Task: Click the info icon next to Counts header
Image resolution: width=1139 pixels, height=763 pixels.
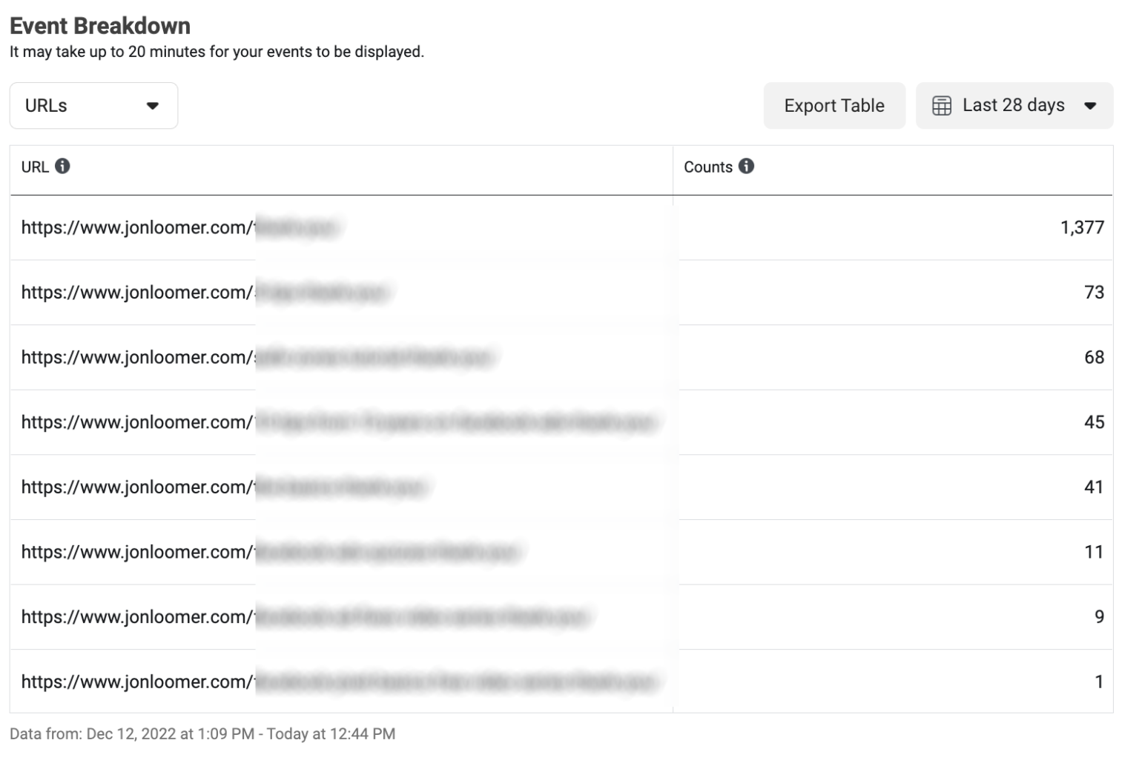Action: tap(747, 167)
